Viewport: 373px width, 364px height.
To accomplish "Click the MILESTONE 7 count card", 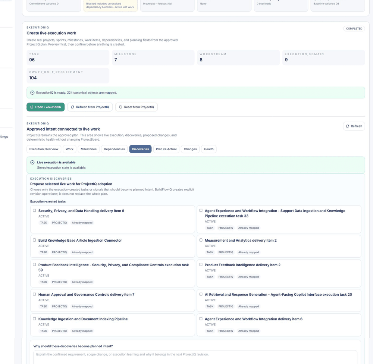I will (x=153, y=57).
